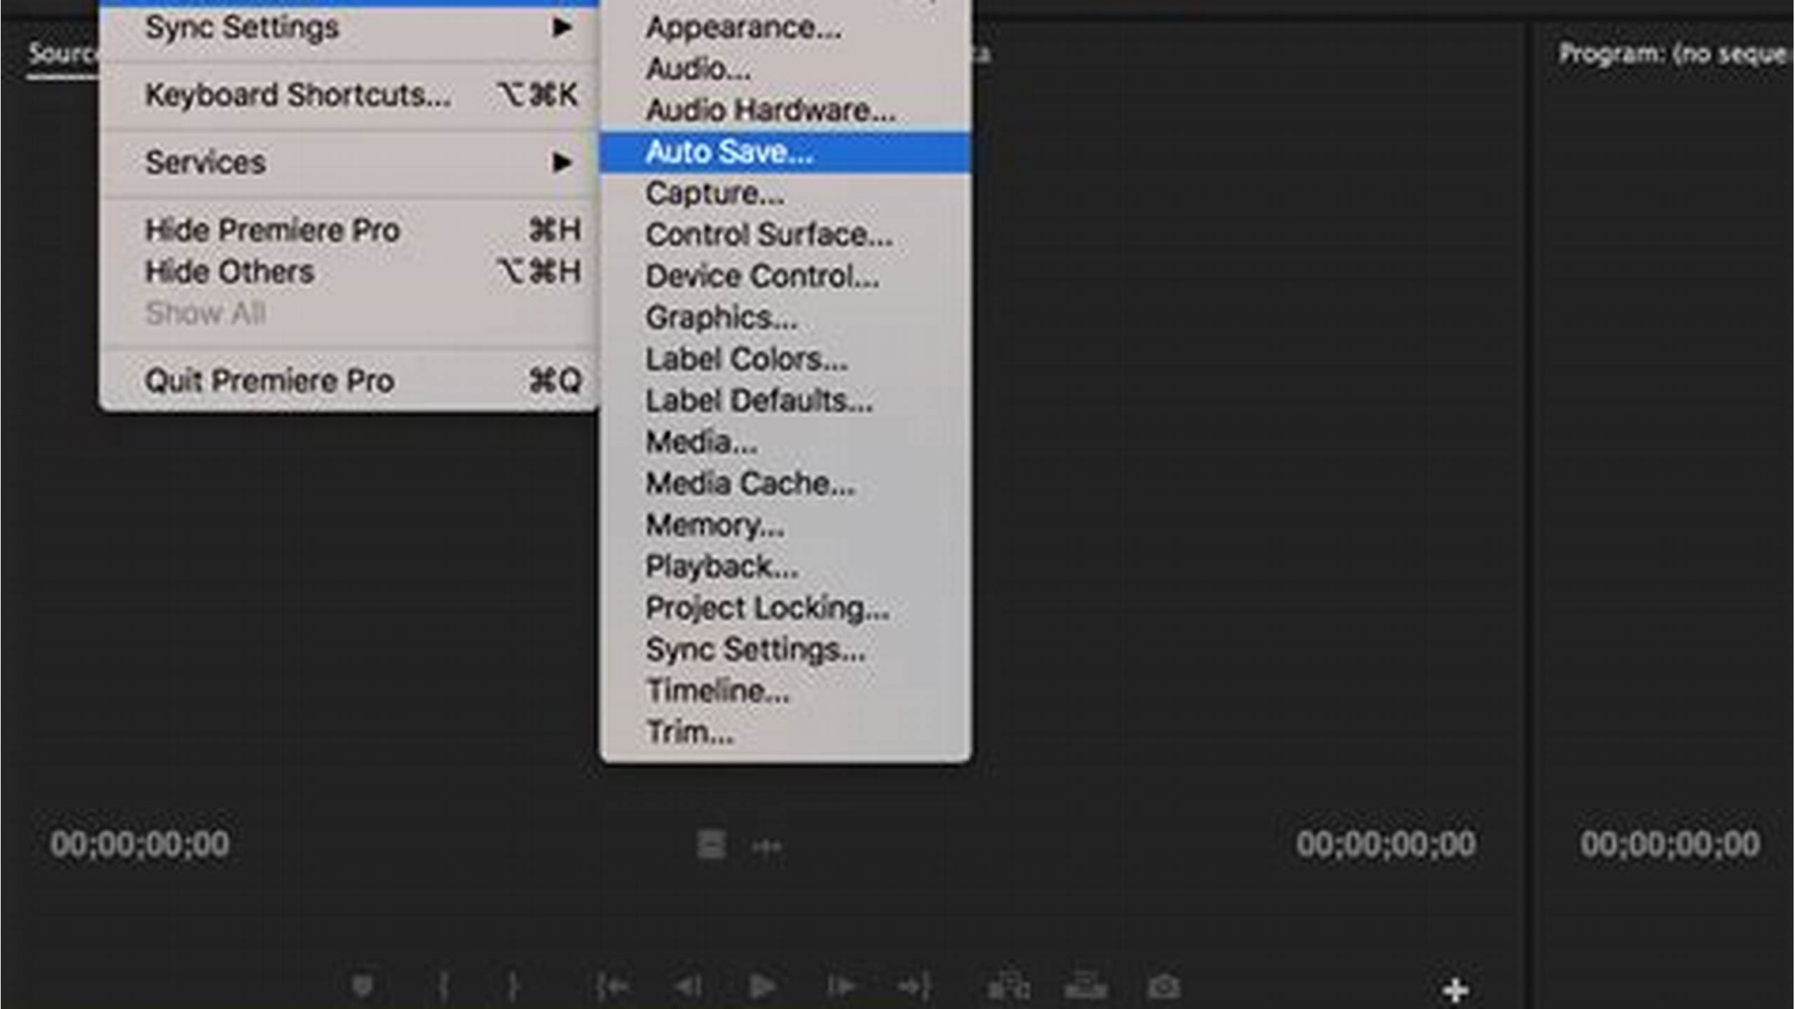
Task: Click the Mark In bracket icon
Action: [x=442, y=987]
